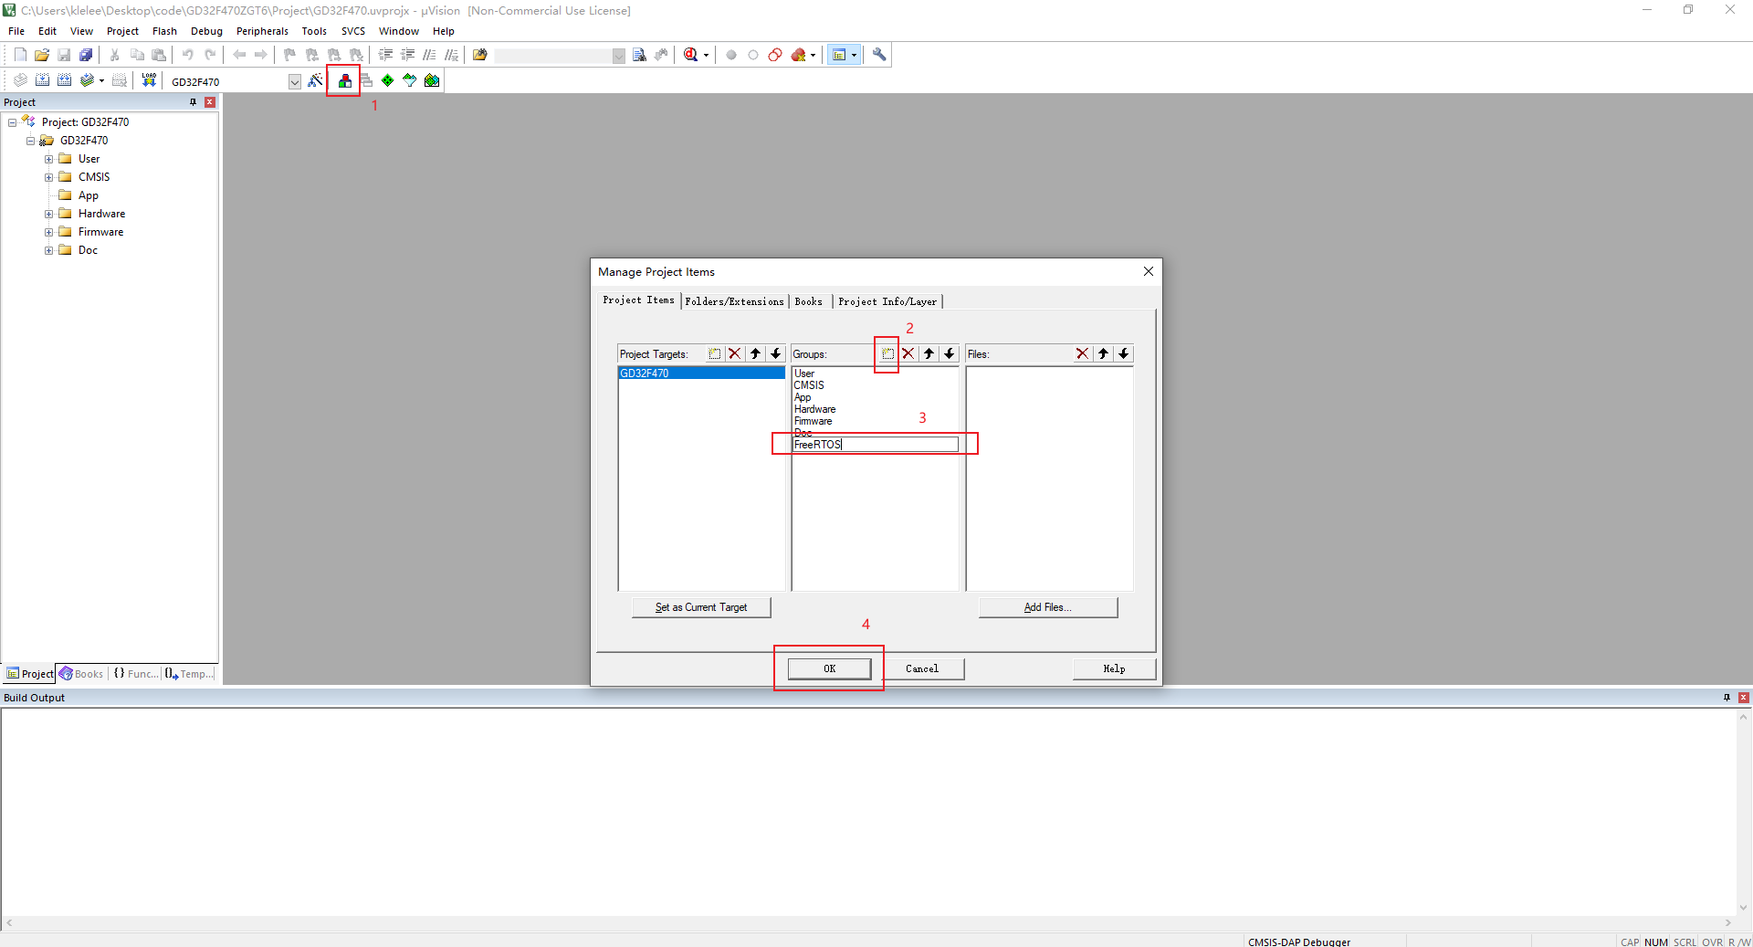The height and width of the screenshot is (947, 1753).
Task: Open Manage Project Items from the build toolbar
Action: tap(344, 81)
